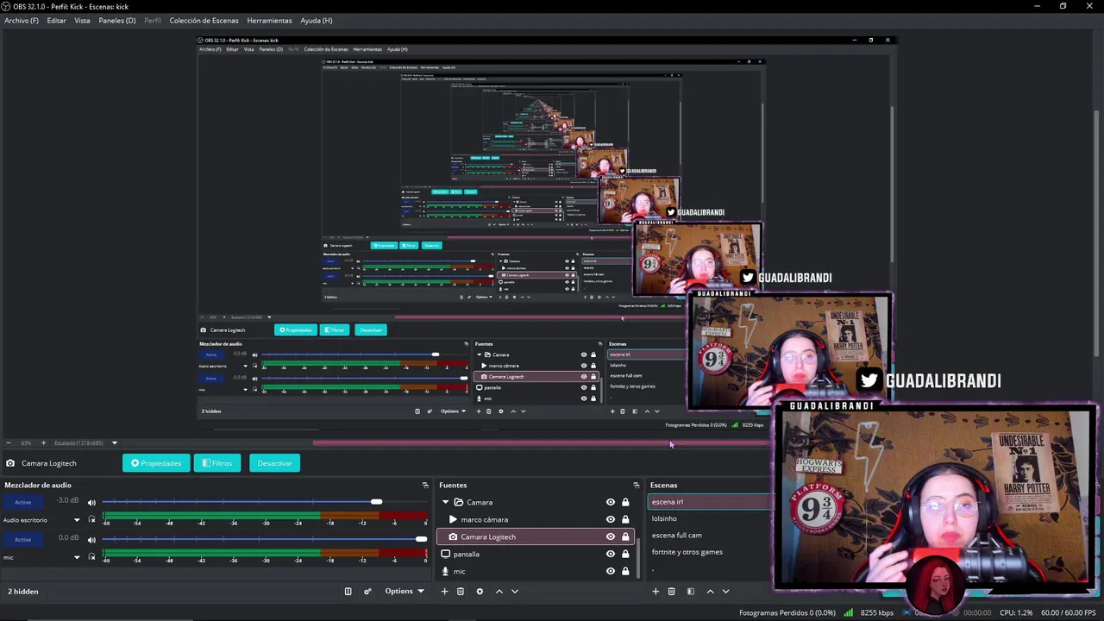
Task: Move selected scene up arrow
Action: [x=710, y=592]
